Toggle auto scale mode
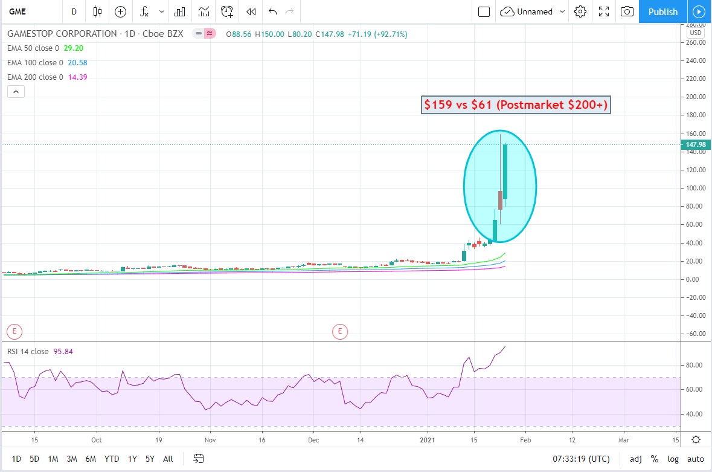The width and height of the screenshot is (712, 472). (x=696, y=459)
